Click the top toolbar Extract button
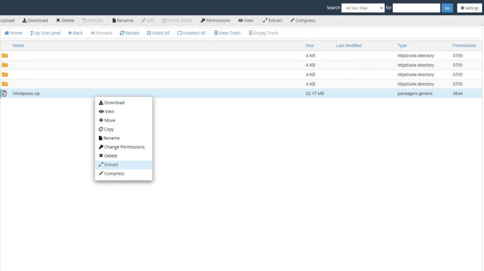Viewport: 484px width, 271px height. [x=272, y=20]
